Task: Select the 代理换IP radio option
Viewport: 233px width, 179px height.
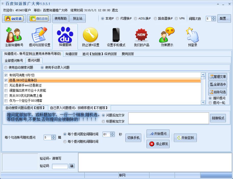Action: tap(118, 19)
